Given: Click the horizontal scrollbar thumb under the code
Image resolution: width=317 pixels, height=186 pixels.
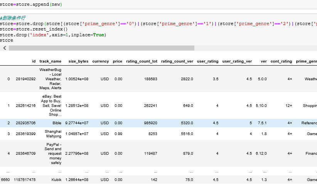Looking at the screenshot, I should [x=101, y=48].
